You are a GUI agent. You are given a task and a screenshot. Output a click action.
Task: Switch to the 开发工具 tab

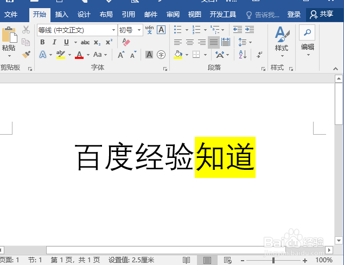tap(222, 15)
